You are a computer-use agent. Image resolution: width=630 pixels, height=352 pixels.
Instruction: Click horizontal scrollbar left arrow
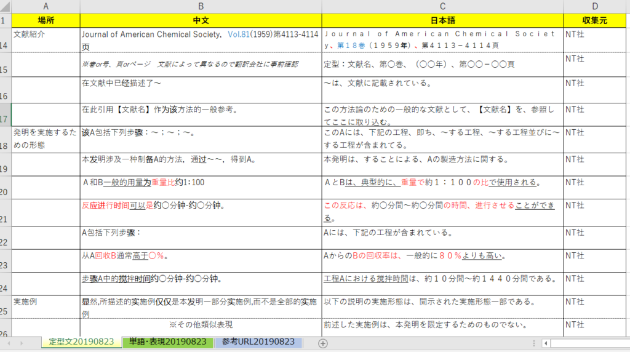tap(546, 343)
